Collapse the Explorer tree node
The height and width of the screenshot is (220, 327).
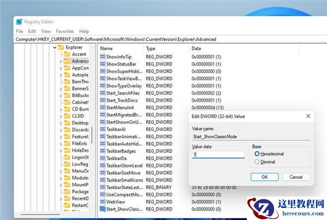tap(55, 47)
